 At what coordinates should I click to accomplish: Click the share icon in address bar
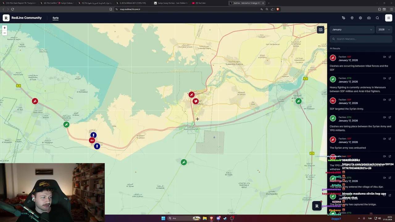click(x=272, y=9)
